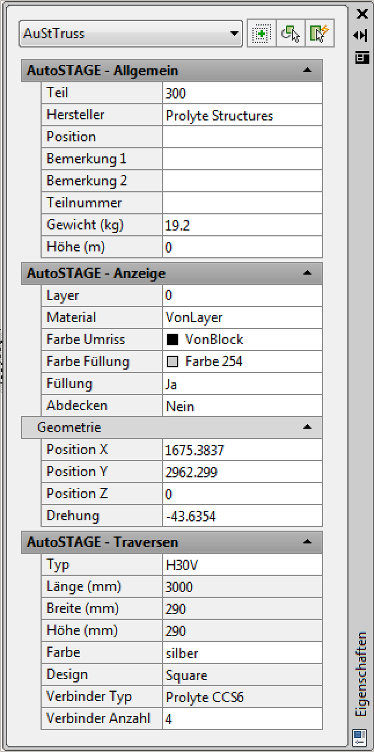Toggle the PICKADD system variable icon
The image size is (374, 752).
point(262,34)
